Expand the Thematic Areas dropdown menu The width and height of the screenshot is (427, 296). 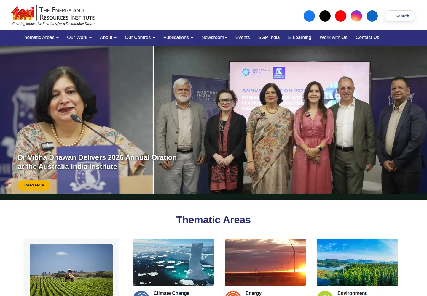tap(40, 38)
